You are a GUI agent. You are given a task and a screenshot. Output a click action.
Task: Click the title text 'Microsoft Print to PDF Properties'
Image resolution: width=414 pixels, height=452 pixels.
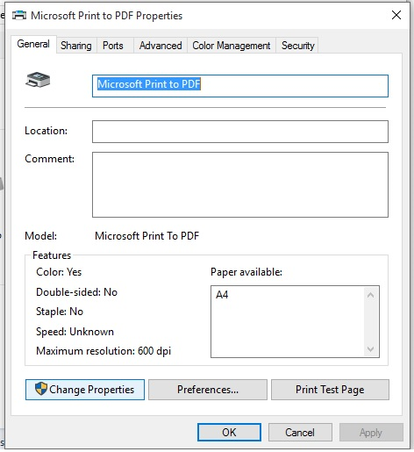pos(107,16)
